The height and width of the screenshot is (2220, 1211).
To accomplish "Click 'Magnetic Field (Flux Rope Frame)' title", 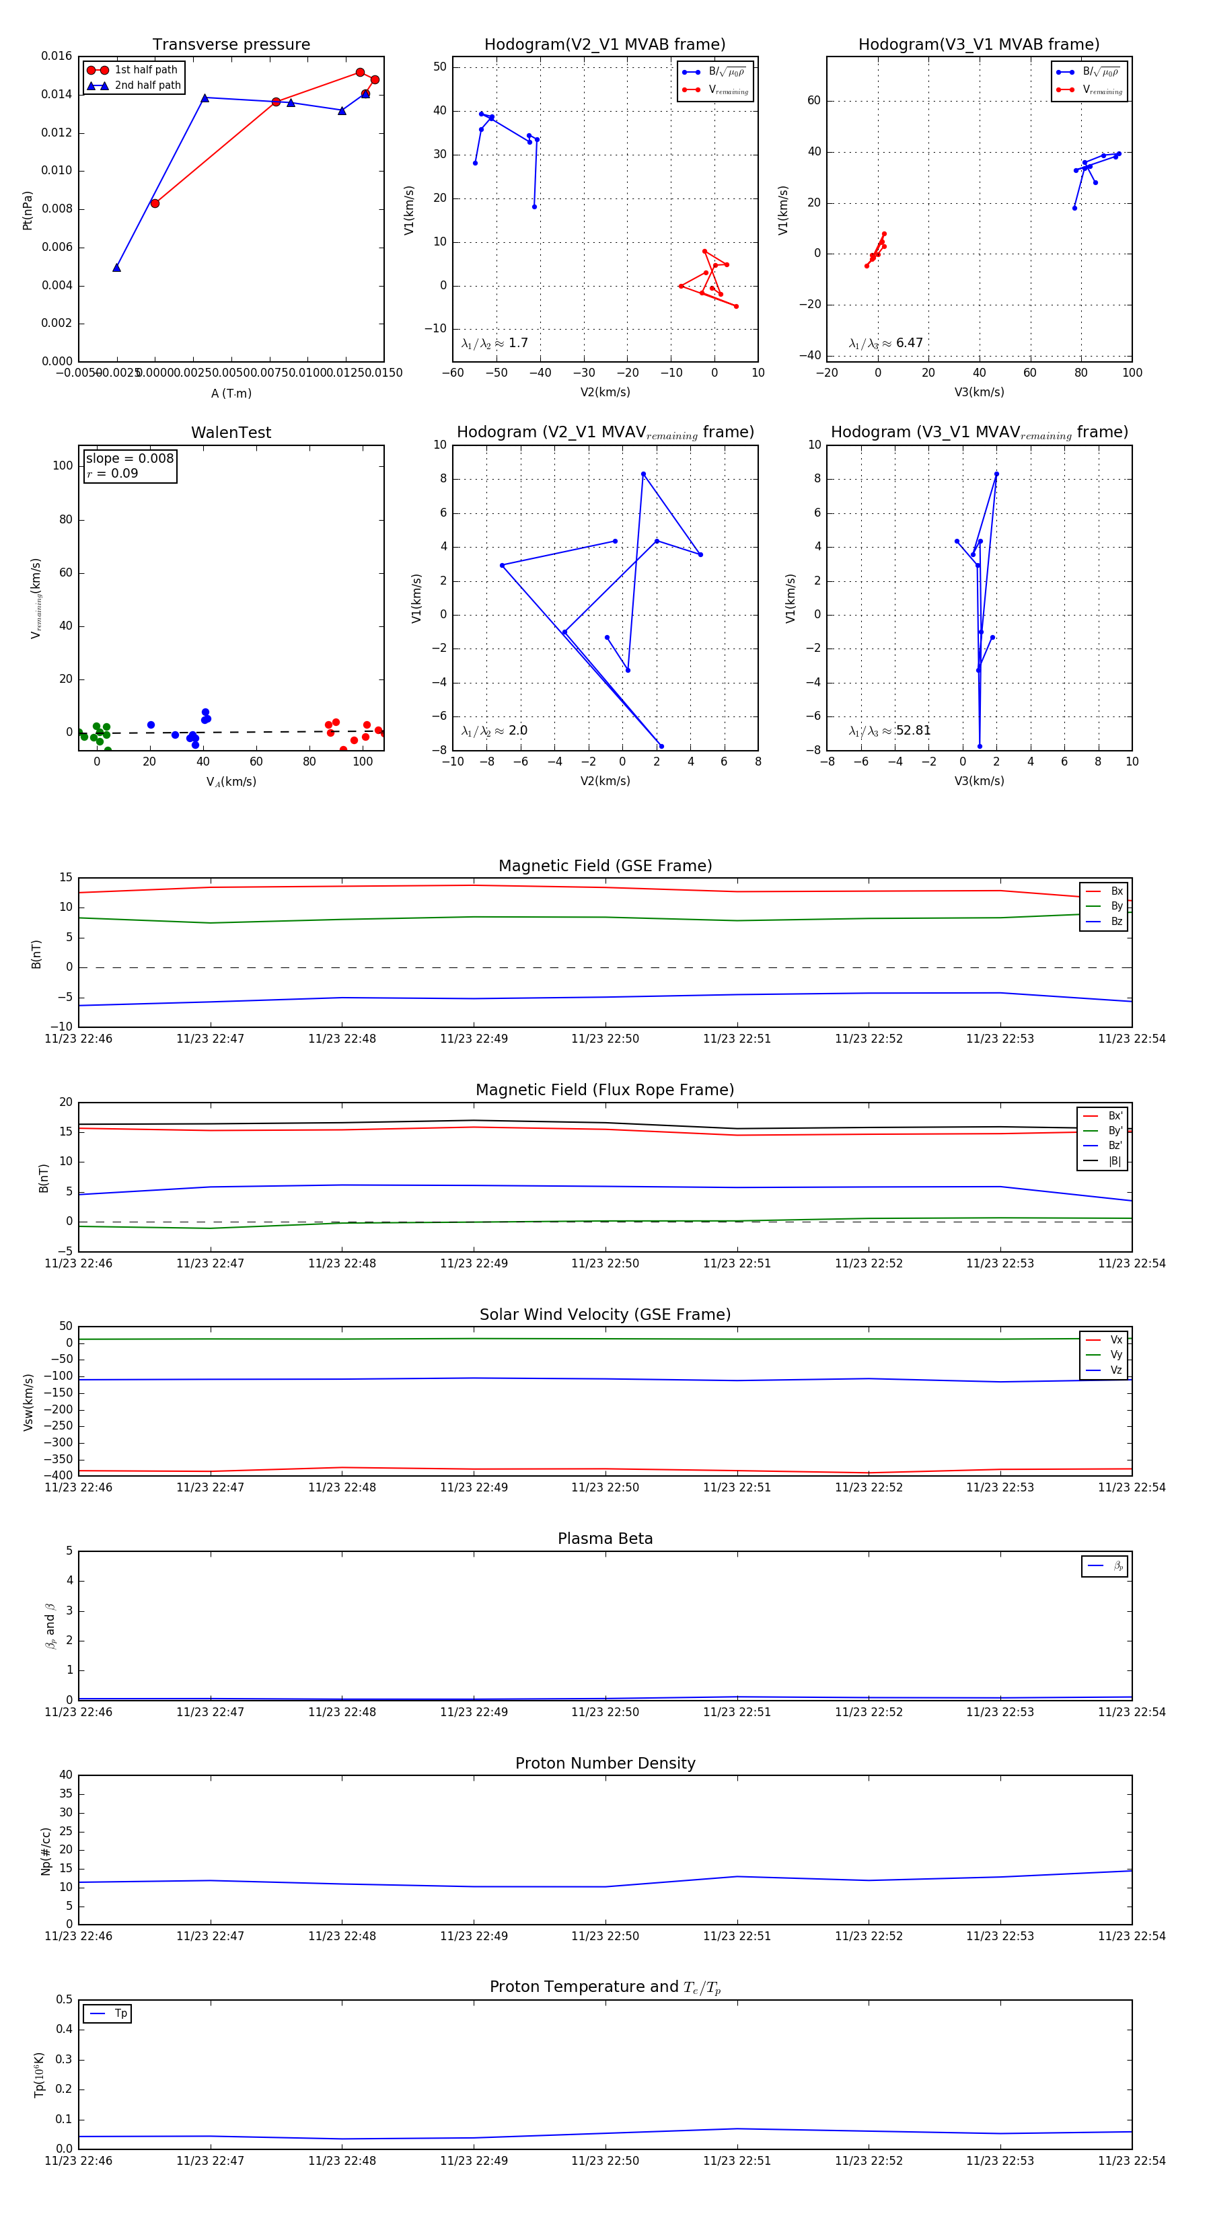I will pyautogui.click(x=605, y=1090).
